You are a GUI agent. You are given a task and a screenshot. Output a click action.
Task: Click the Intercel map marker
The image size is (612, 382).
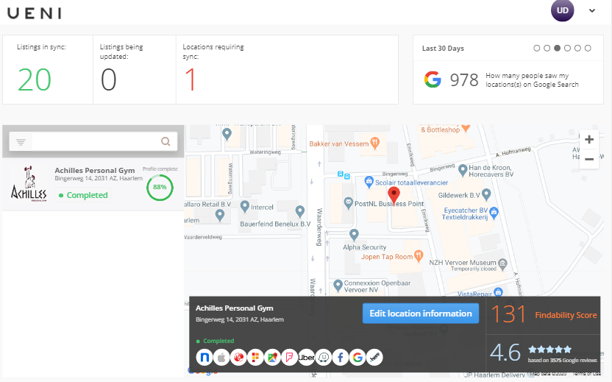[x=245, y=206]
